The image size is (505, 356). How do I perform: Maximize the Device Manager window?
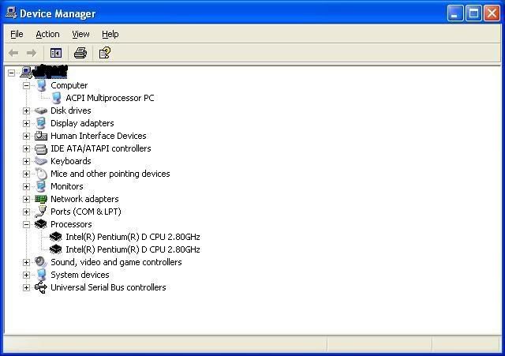click(x=473, y=13)
